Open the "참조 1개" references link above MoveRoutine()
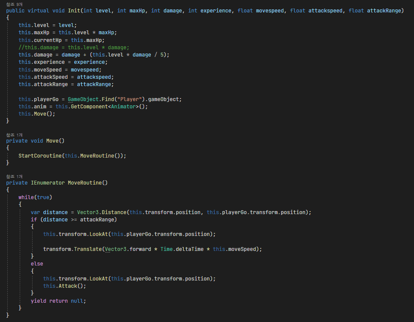The width and height of the screenshot is (414, 322). tap(14, 176)
